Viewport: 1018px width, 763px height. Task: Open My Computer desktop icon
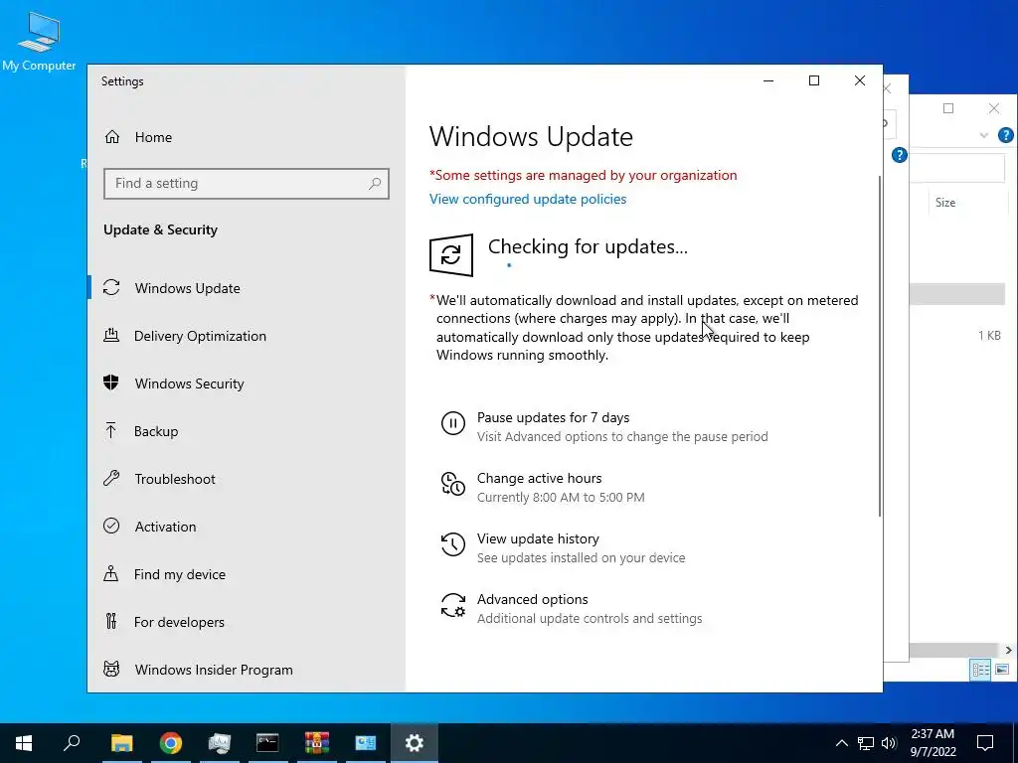(39, 42)
